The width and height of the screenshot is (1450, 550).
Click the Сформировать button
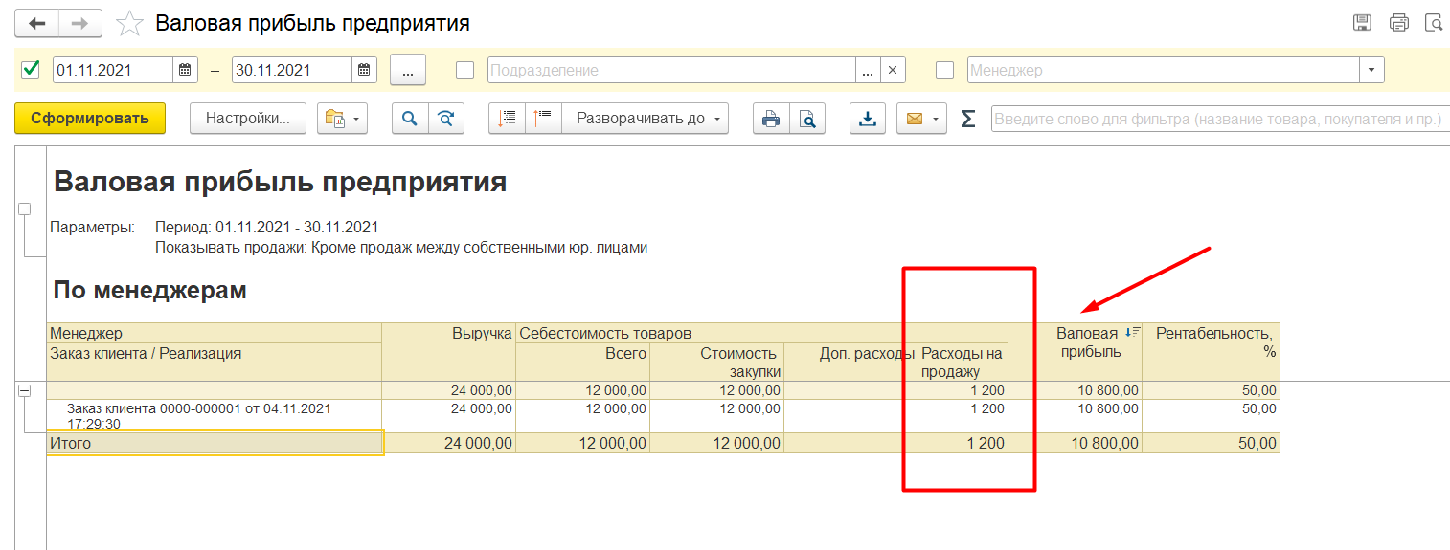point(90,119)
